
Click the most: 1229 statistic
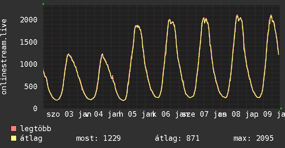[x=98, y=138]
